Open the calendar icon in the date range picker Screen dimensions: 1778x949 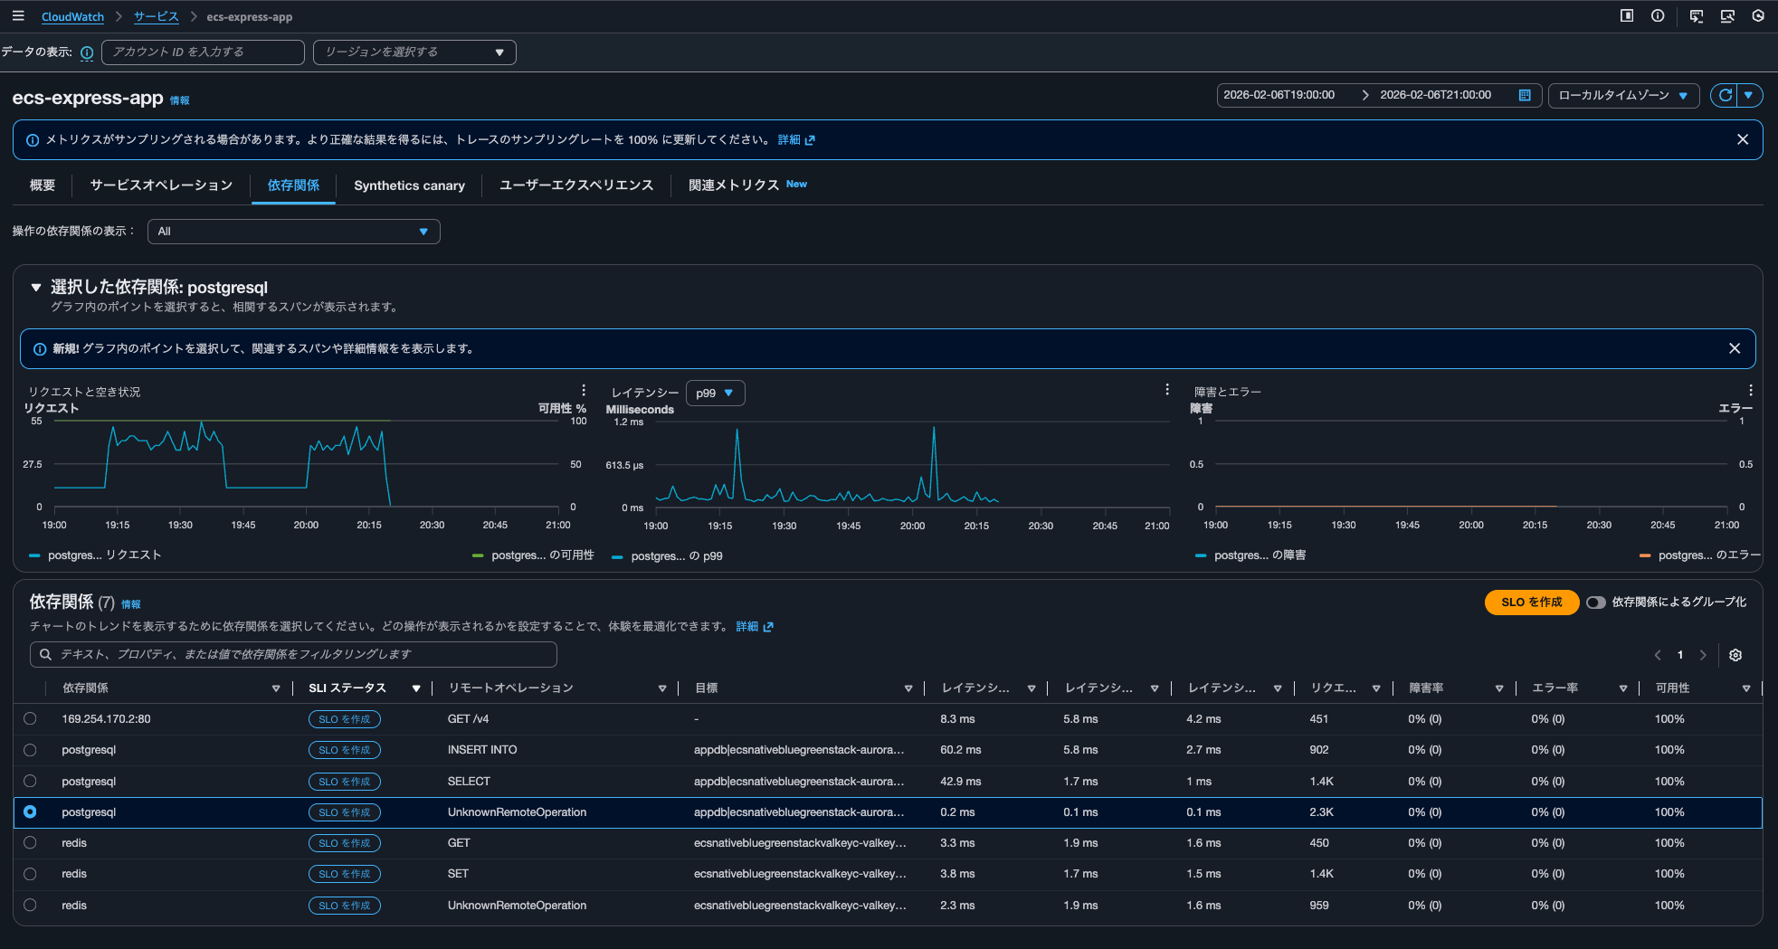1524,94
